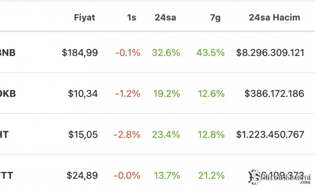Click the $1.223.450.767 volume value
This screenshot has height=189, width=315.
(x=270, y=135)
